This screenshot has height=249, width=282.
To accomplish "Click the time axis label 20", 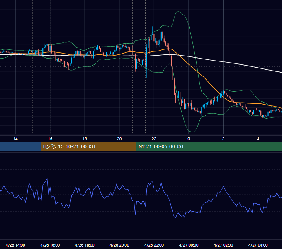I will 119,139.
